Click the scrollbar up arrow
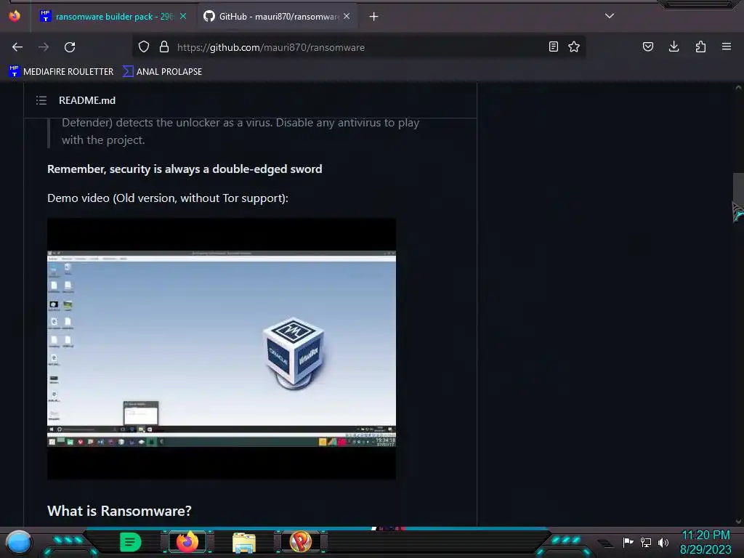This screenshot has height=558, width=744. coord(738,87)
